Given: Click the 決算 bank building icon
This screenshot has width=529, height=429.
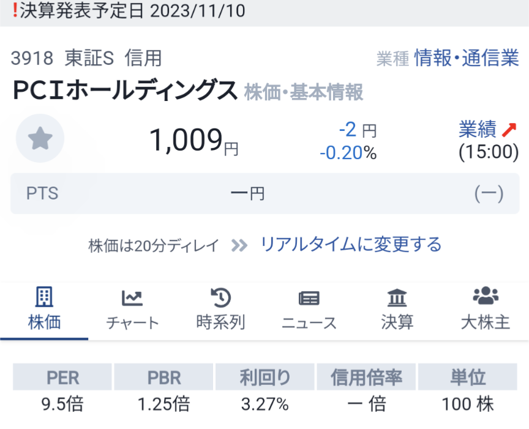Looking at the screenshot, I should pos(397,298).
